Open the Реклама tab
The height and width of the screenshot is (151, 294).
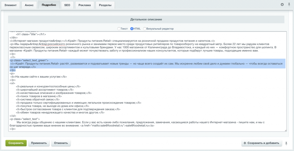(x=84, y=5)
